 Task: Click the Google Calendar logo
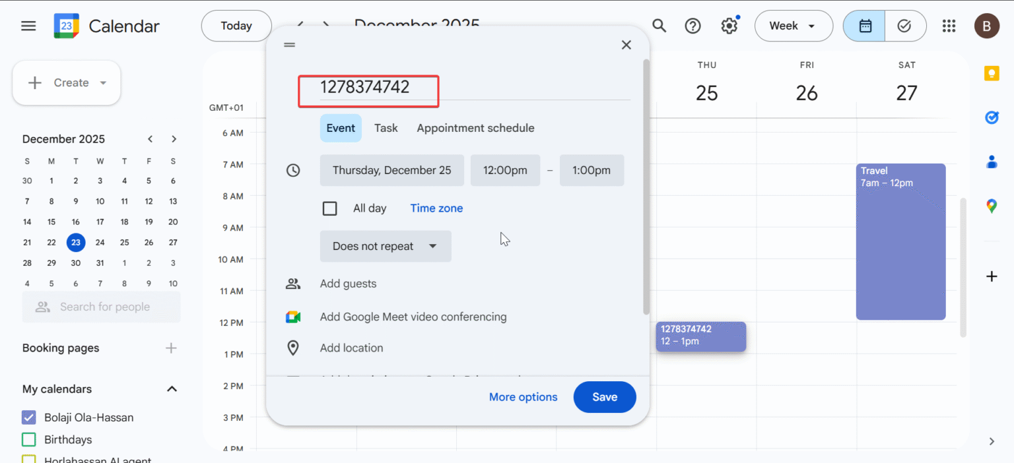(x=67, y=26)
